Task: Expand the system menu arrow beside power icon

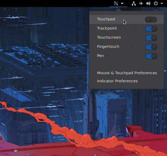Action: coord(162,3)
